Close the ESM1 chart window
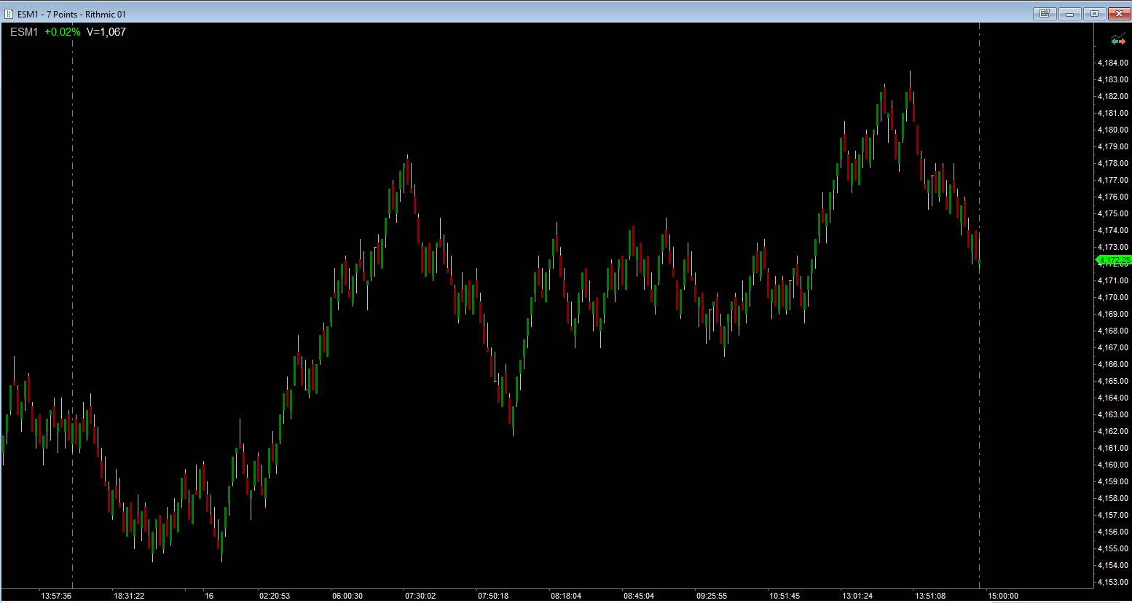Viewport: 1132px width, 603px height. coord(1119,13)
